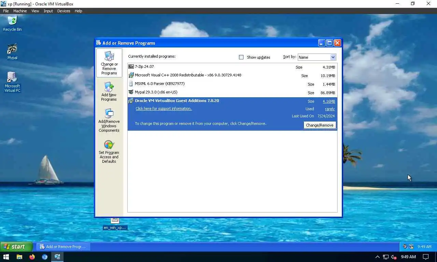Open the VirtualBox View menu
The width and height of the screenshot is (437, 262).
pos(35,11)
